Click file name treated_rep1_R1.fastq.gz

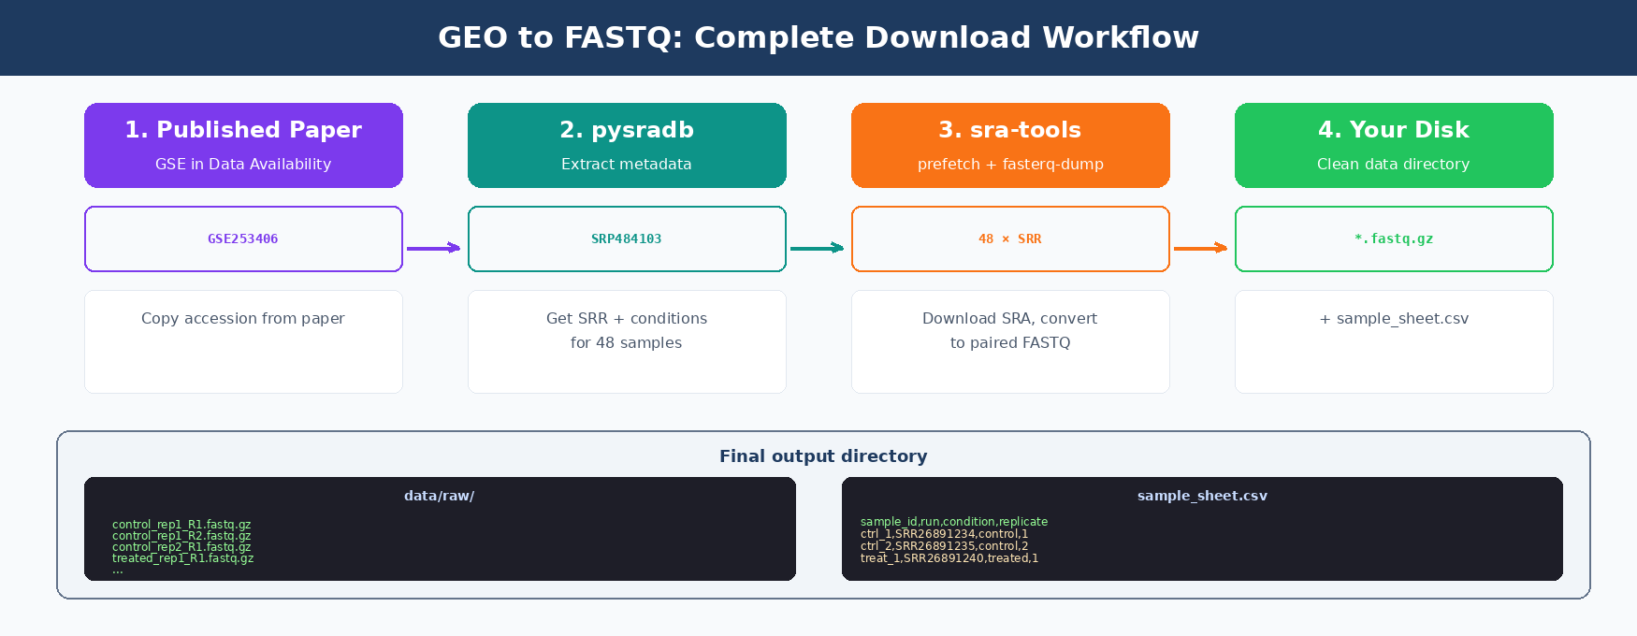(183, 558)
